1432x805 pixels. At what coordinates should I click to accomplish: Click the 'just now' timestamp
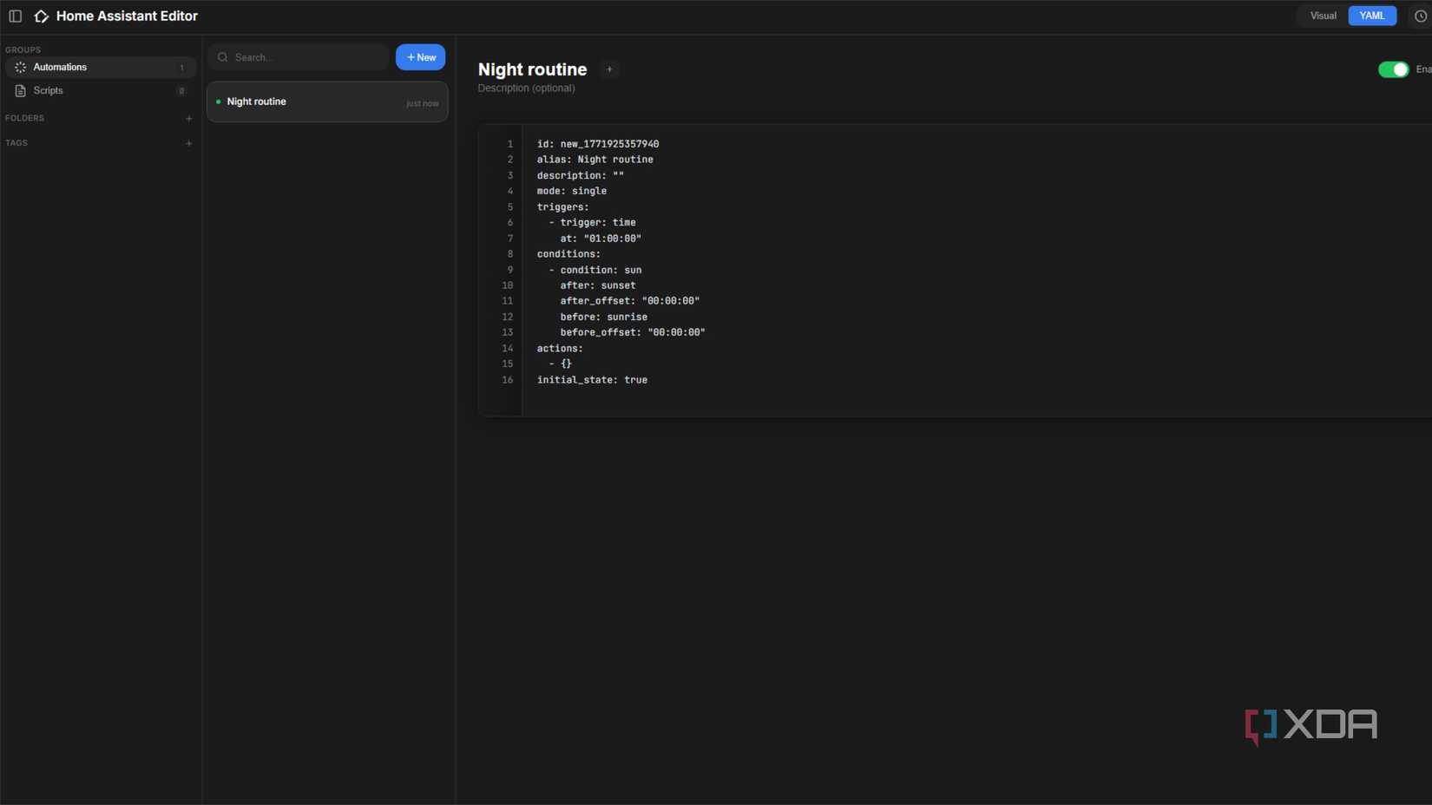(x=423, y=103)
